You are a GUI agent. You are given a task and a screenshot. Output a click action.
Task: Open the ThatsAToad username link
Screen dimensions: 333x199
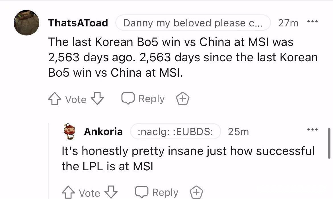pyautogui.click(x=78, y=23)
